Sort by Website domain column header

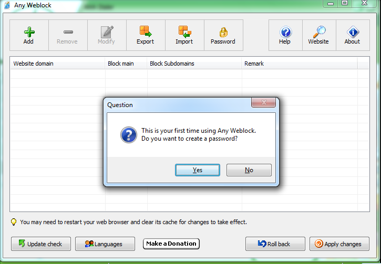pyautogui.click(x=58, y=64)
